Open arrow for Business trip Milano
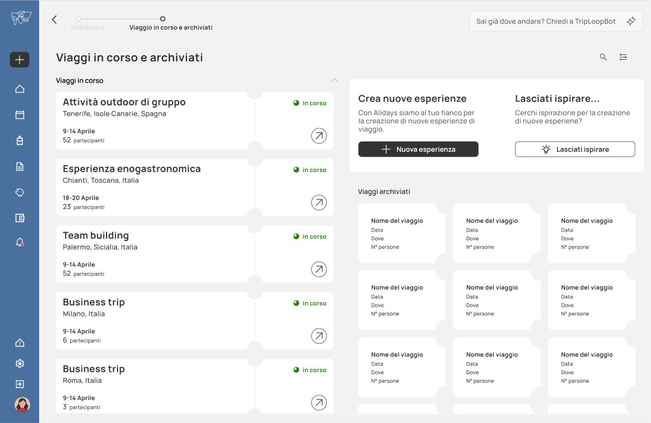This screenshot has height=423, width=651. click(319, 336)
